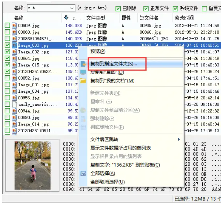Click the file name amily_enerife....

point(38,104)
